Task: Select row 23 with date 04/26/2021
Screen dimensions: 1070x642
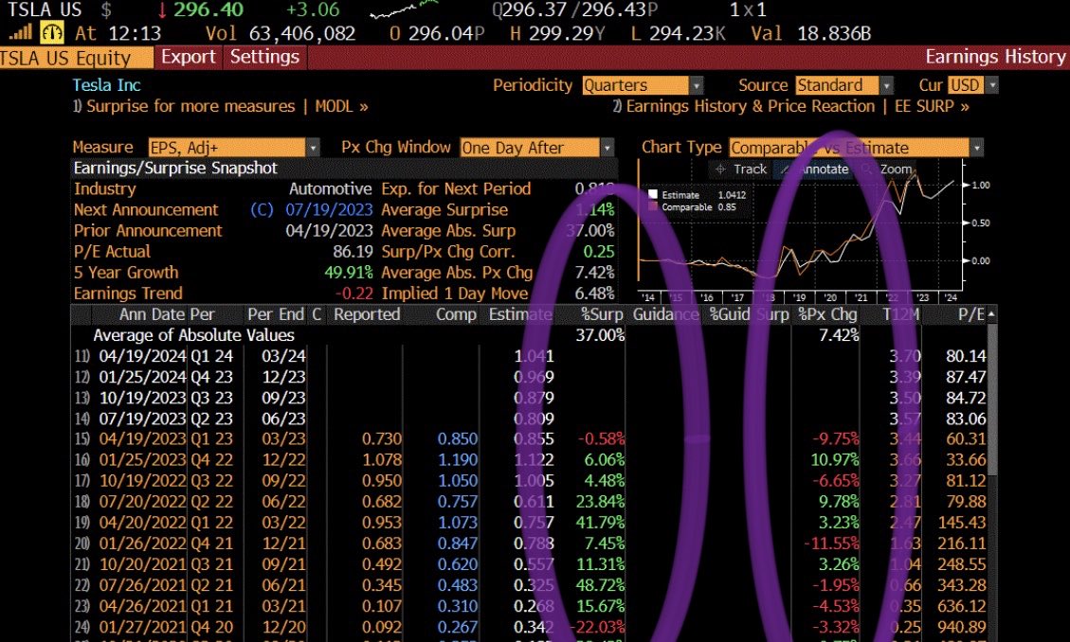Action: (x=531, y=606)
